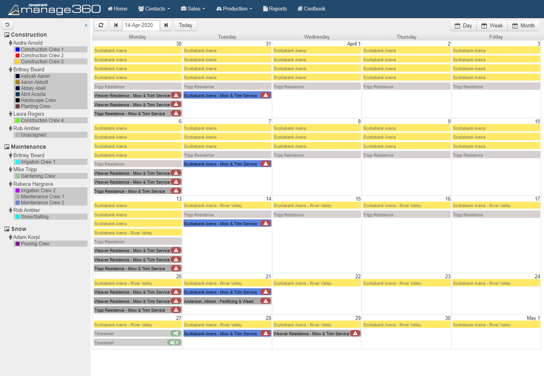The image size is (544, 376).
Task: Open the Reports page
Action: pos(275,8)
